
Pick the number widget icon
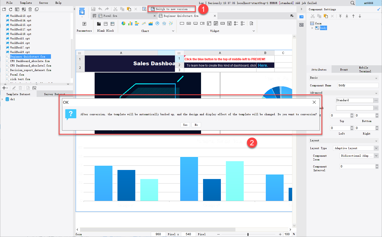pos(223,23)
